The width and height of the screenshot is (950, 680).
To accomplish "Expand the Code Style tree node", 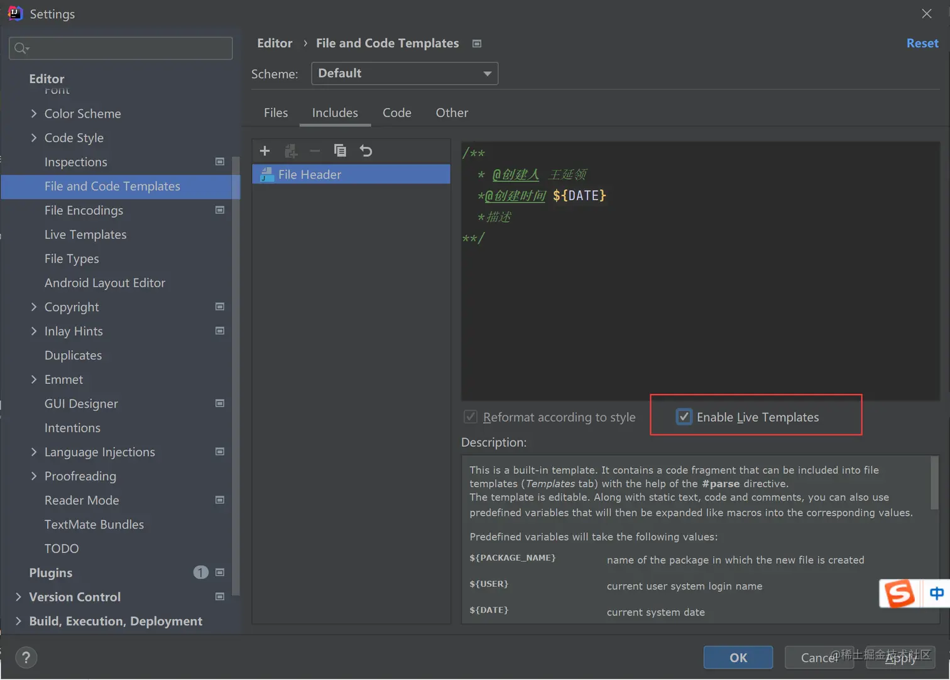I will tap(34, 138).
